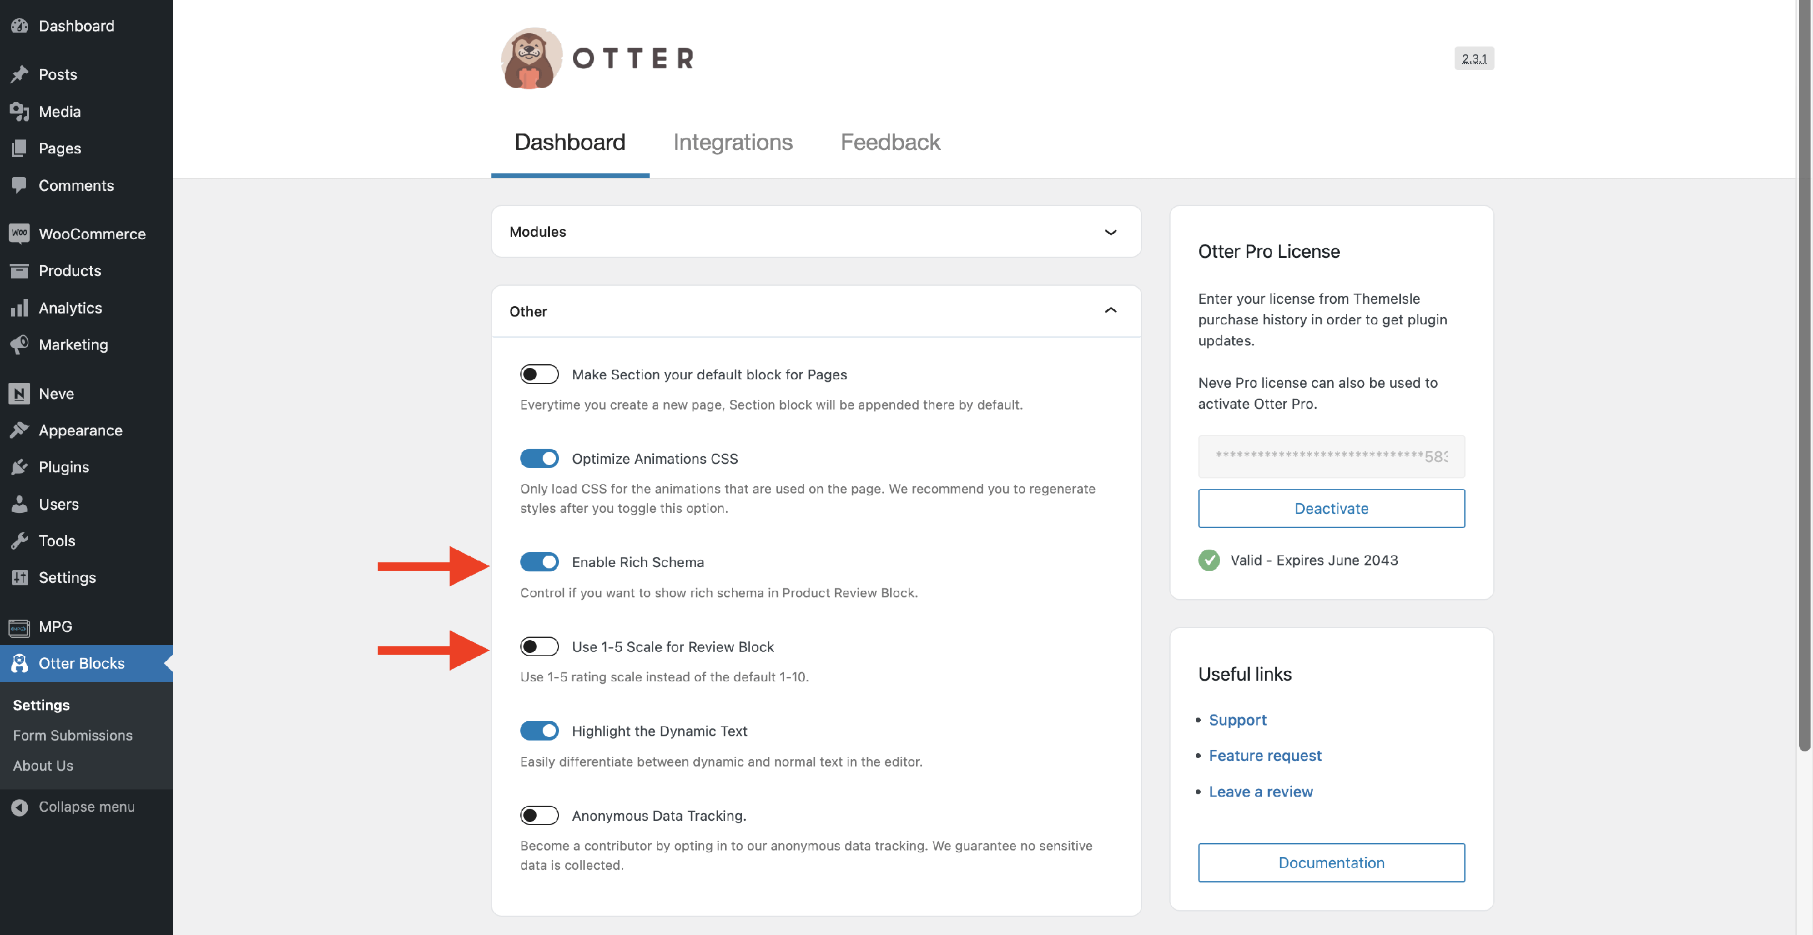This screenshot has width=1813, height=935.
Task: Click the Deactivate license button
Action: pyautogui.click(x=1331, y=508)
